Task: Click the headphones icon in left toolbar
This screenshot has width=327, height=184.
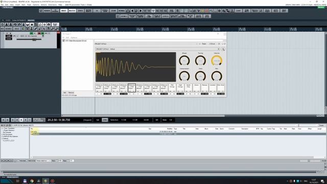Action: click(49, 25)
